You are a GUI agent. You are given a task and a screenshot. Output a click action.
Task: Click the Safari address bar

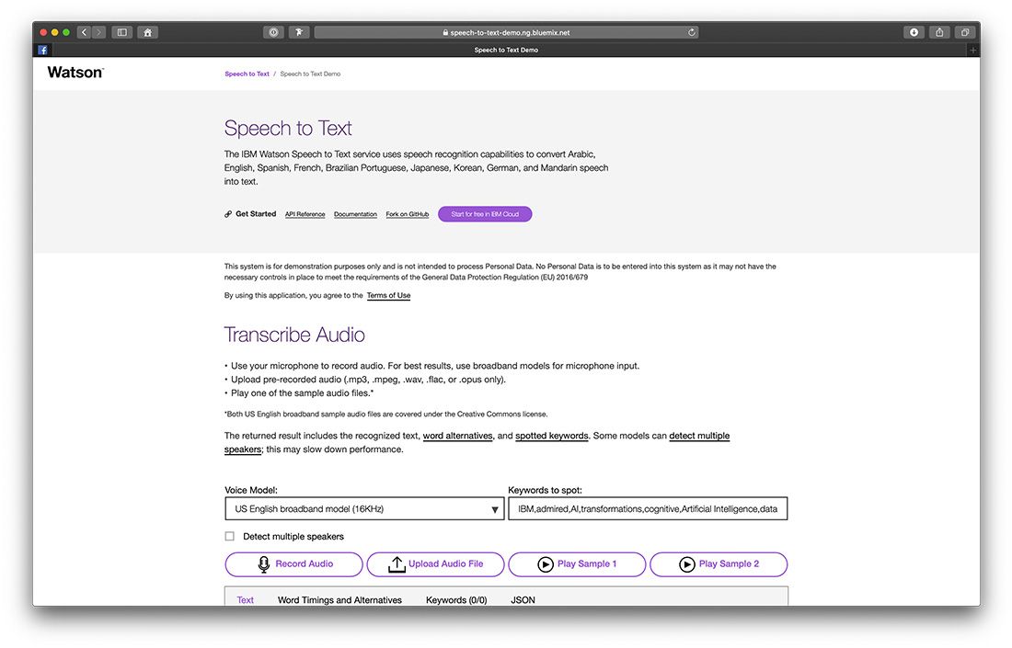point(506,32)
